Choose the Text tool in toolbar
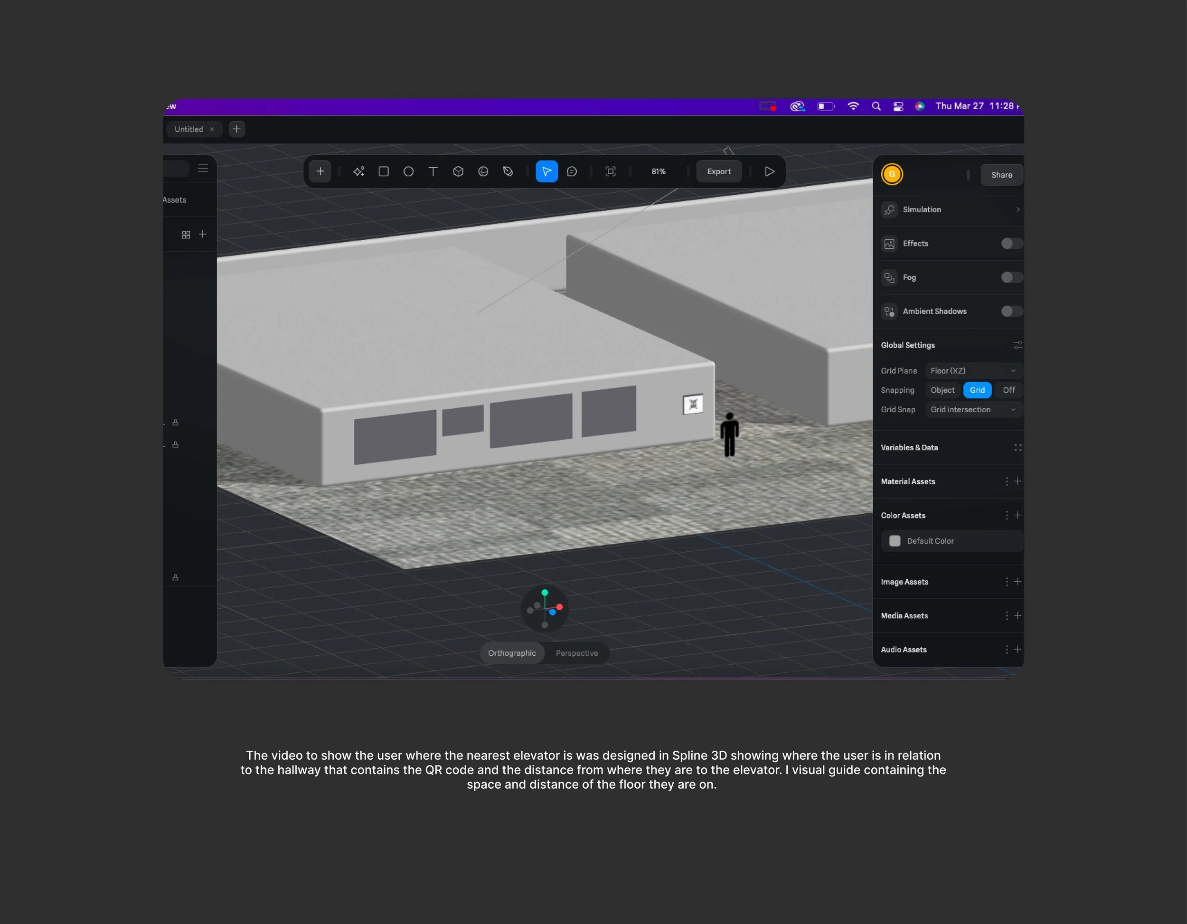Viewport: 1187px width, 924px height. click(433, 172)
